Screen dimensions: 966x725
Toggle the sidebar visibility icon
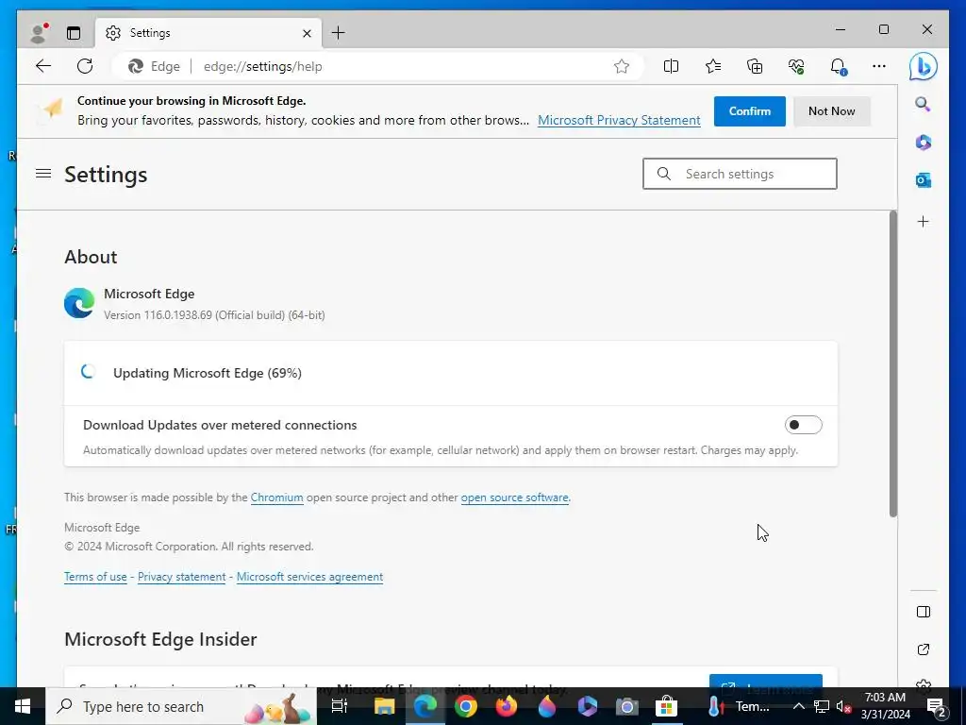(x=923, y=612)
